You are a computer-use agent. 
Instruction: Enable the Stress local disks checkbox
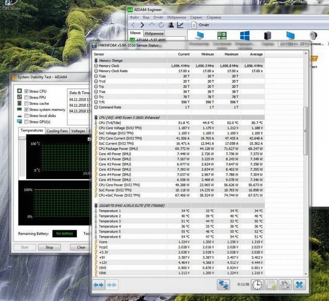[26, 116]
